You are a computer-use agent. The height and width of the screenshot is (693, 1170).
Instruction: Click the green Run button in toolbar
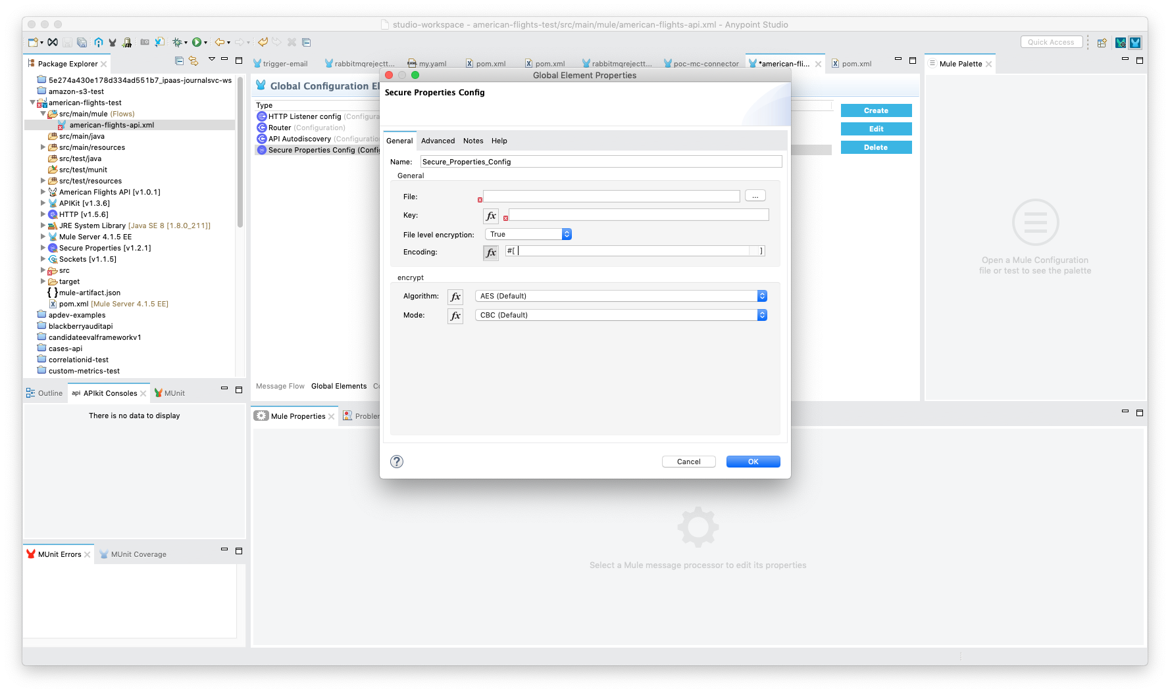(x=196, y=42)
